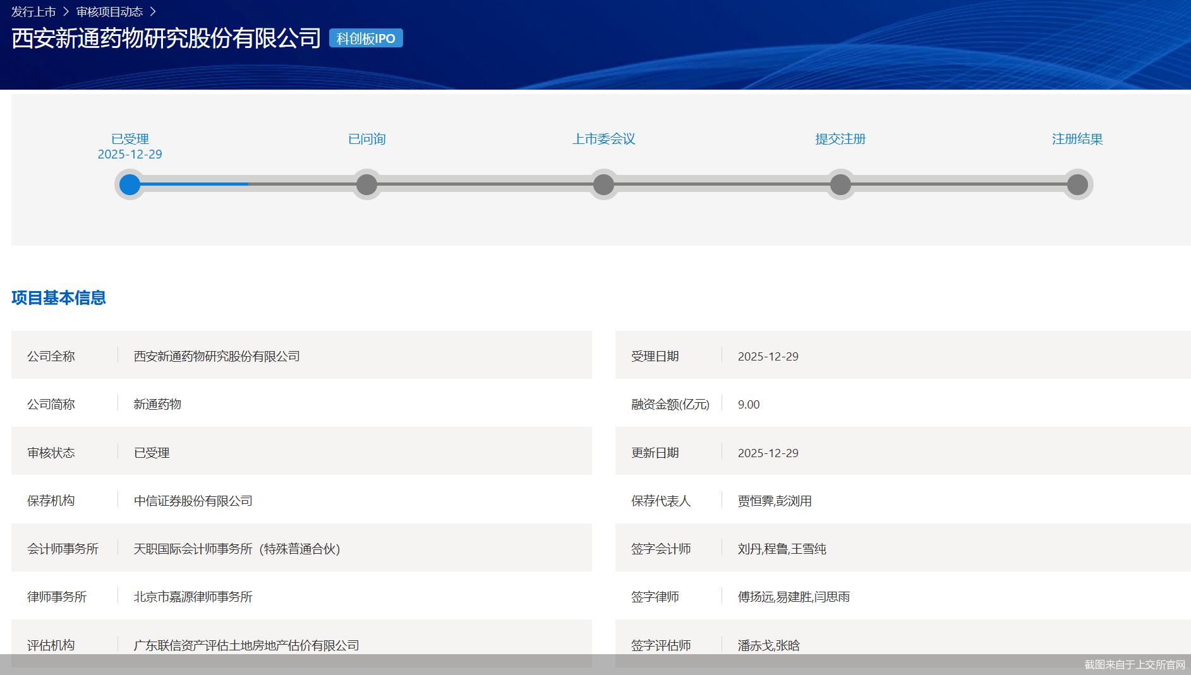
Task: Select the 提交注册 milestone circle
Action: click(840, 184)
